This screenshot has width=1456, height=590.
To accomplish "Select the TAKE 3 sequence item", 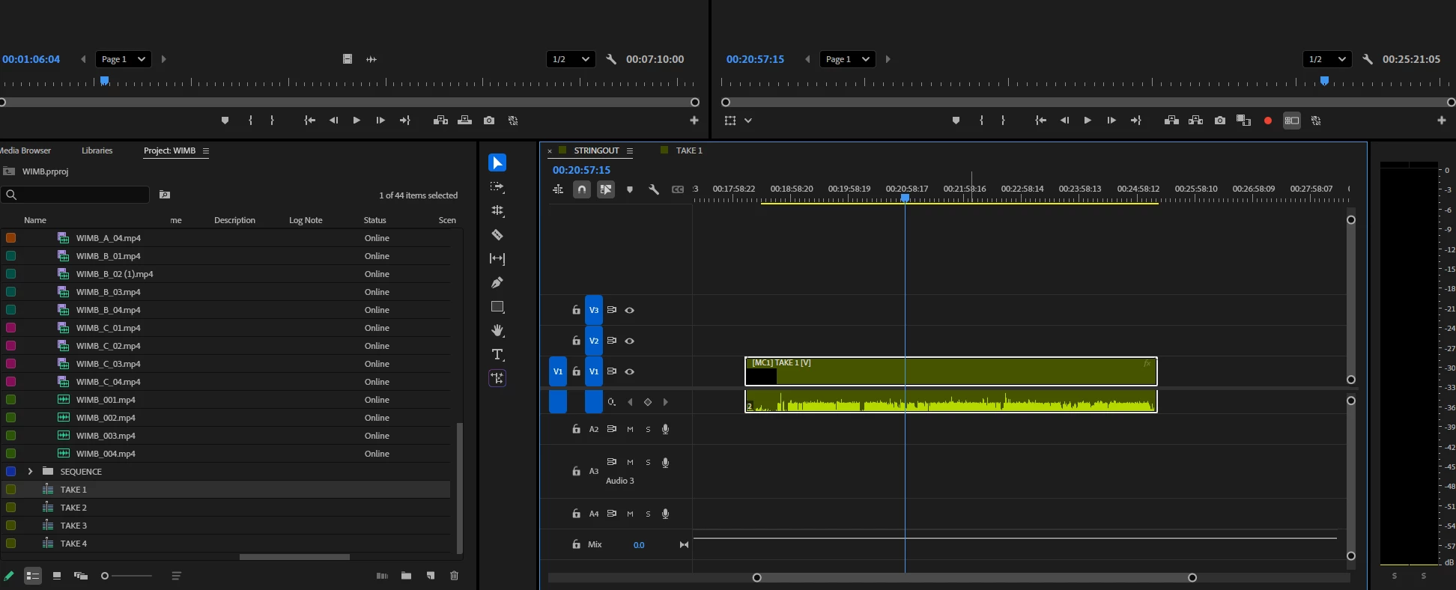I will pyautogui.click(x=73, y=526).
